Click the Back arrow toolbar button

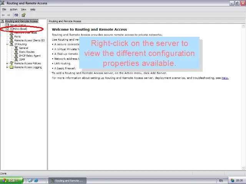[x=3, y=15]
